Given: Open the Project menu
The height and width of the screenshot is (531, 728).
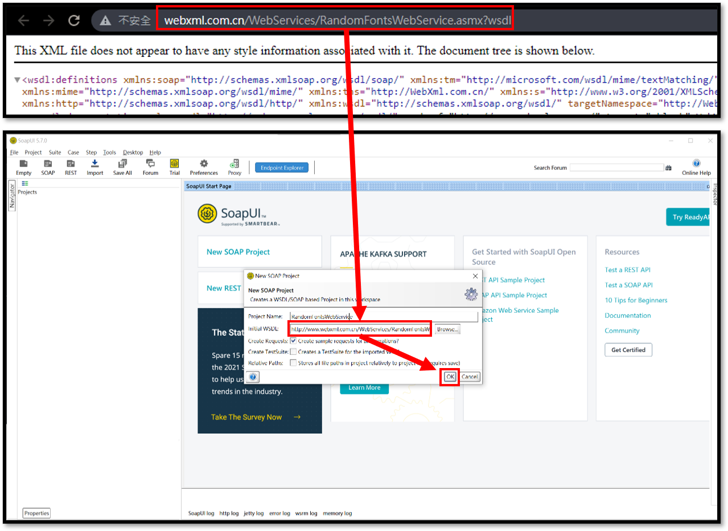Looking at the screenshot, I should tap(33, 153).
